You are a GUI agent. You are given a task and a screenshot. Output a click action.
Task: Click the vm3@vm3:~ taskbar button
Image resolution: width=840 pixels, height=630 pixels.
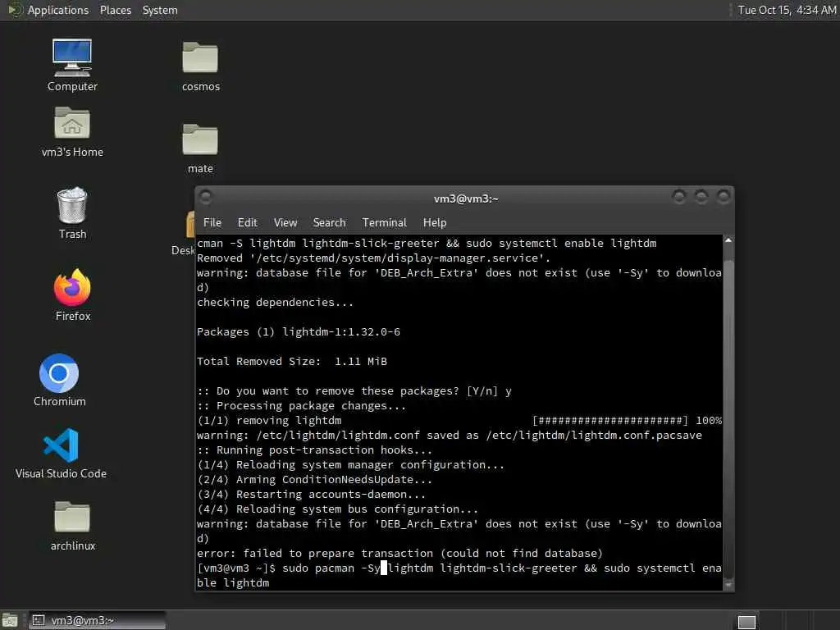pos(97,620)
